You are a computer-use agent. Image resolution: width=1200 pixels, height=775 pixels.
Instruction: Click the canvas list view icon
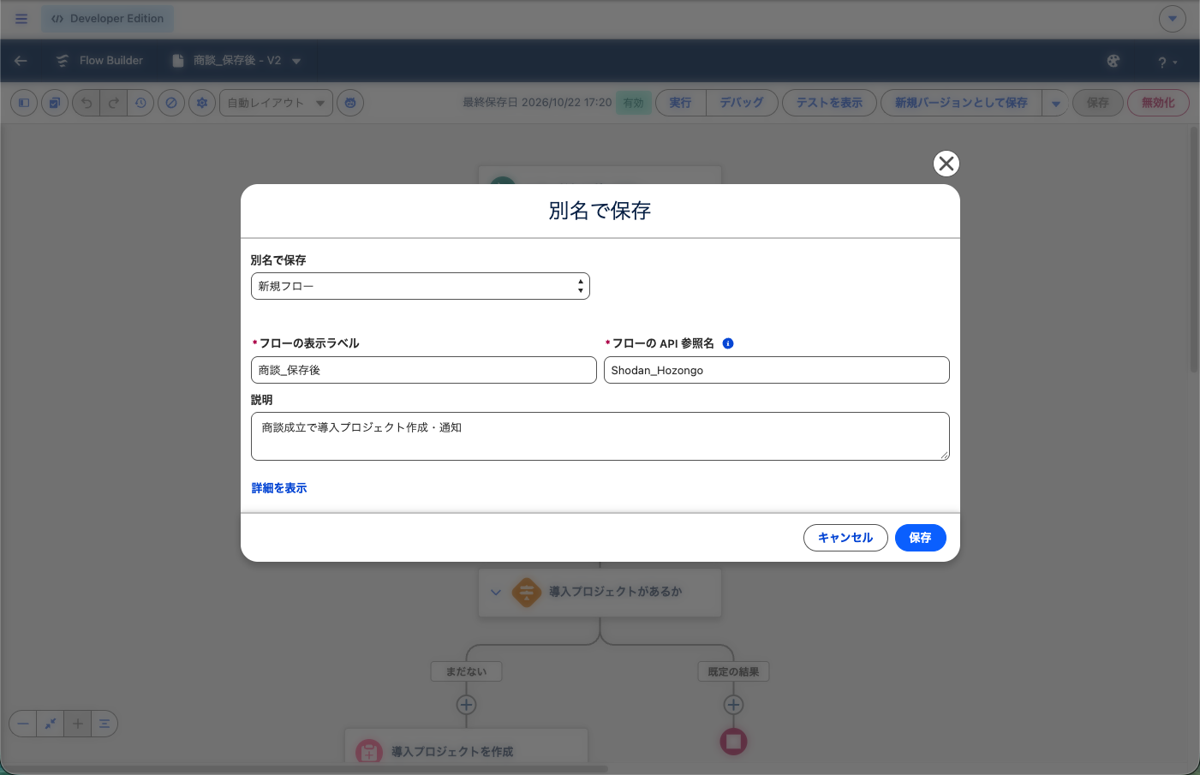(x=104, y=724)
